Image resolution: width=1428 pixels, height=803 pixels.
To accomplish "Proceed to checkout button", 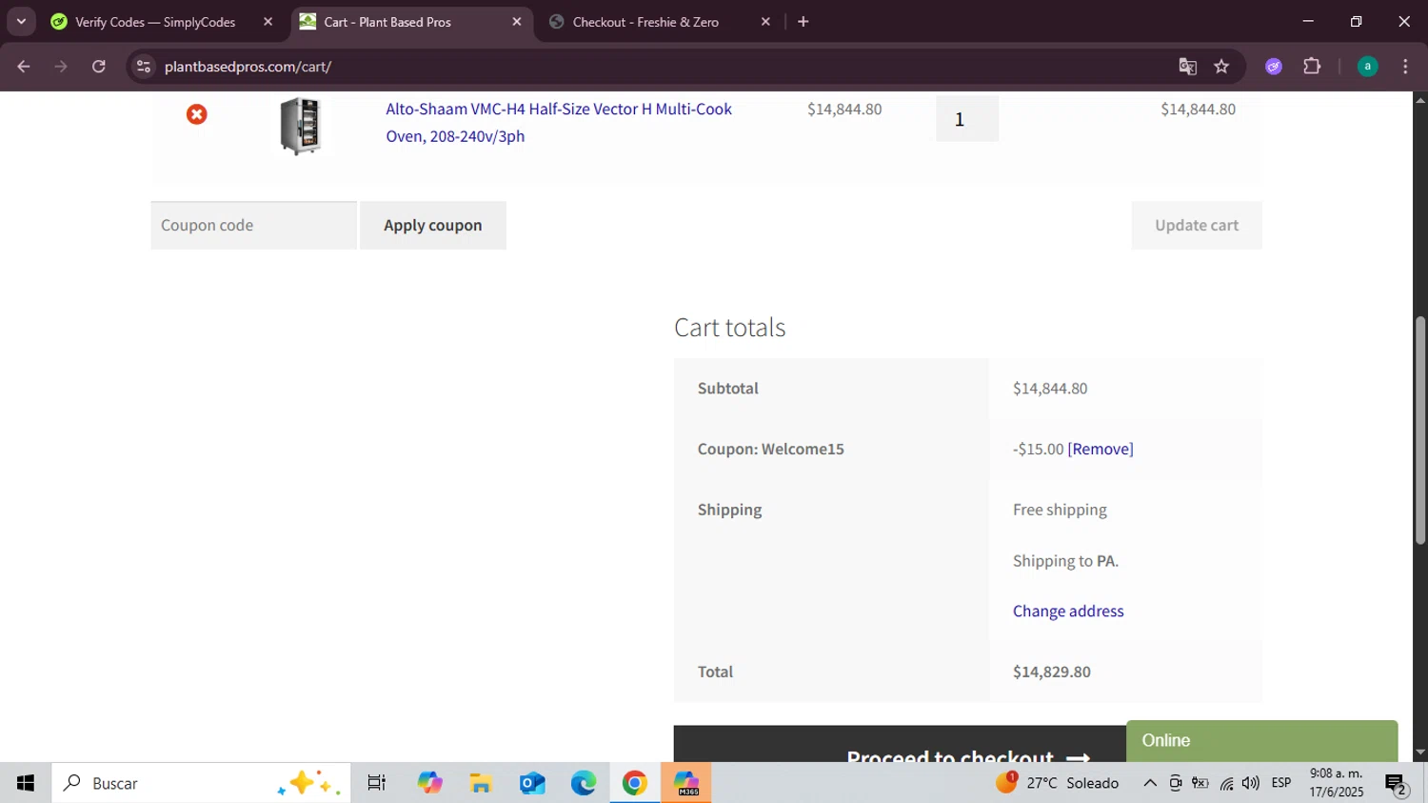I will click(900, 744).
